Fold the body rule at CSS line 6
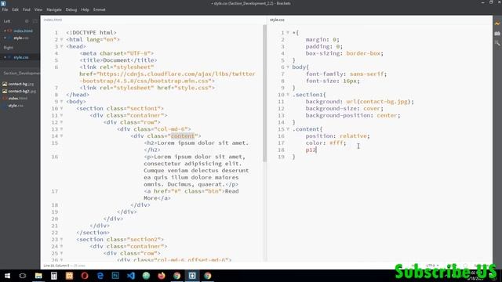 [288, 67]
